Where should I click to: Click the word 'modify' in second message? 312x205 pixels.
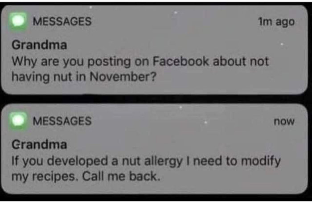pos(261,161)
